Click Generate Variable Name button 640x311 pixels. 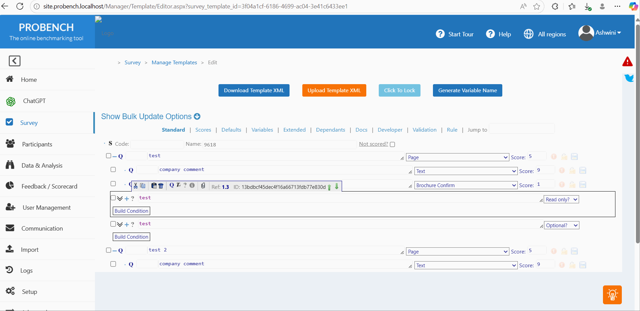tap(467, 90)
